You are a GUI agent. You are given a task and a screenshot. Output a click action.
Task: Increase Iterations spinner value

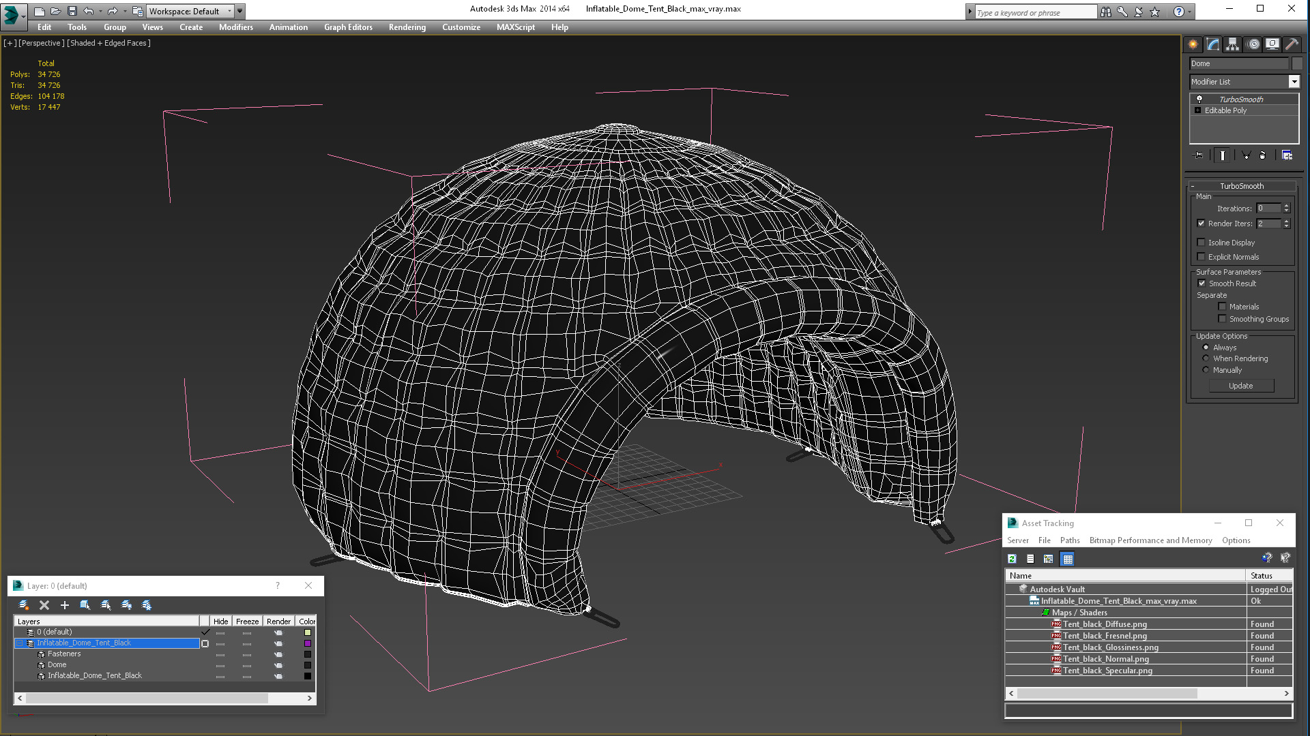click(x=1287, y=206)
